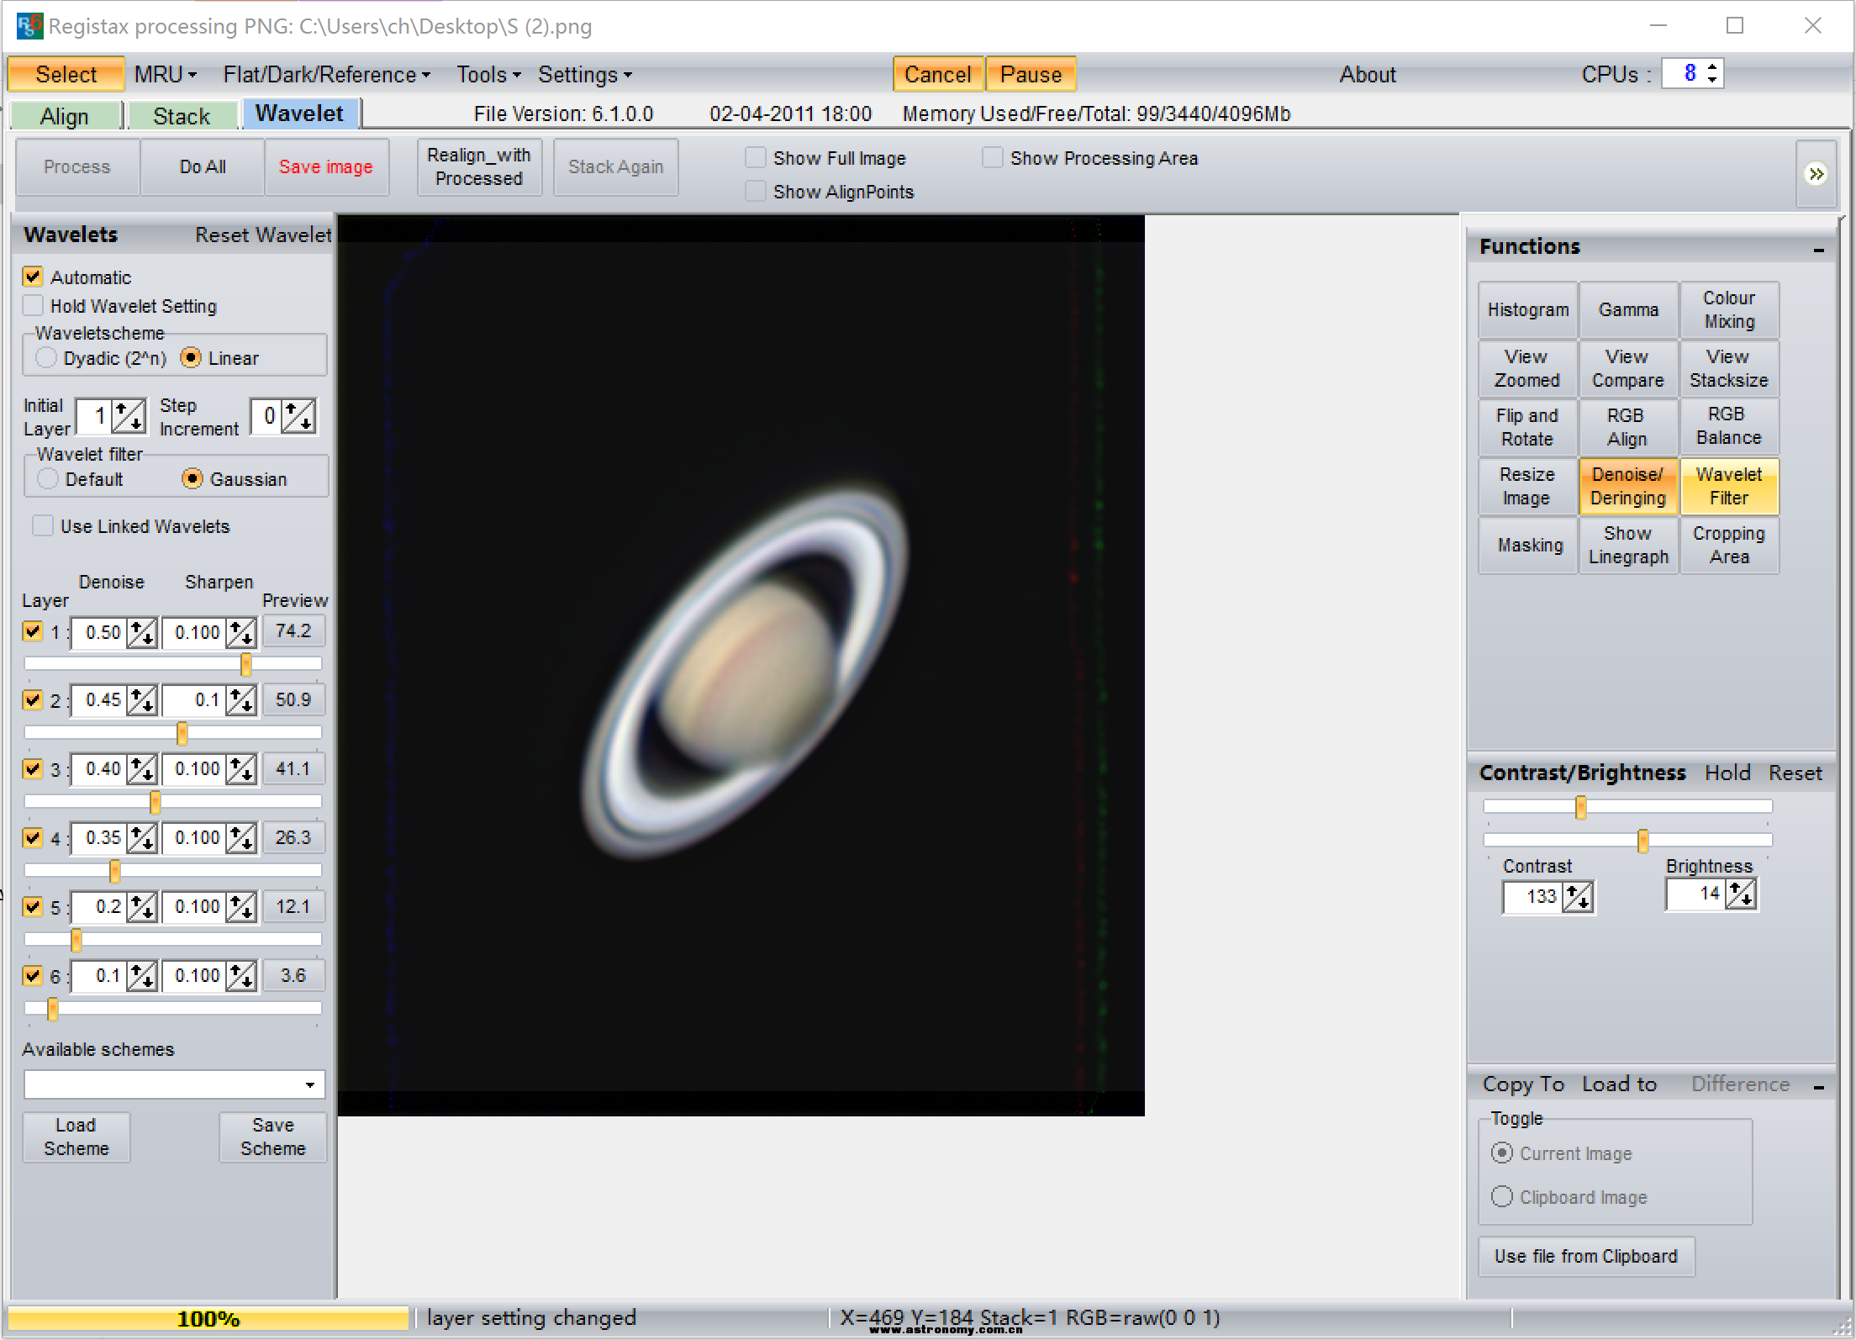The height and width of the screenshot is (1340, 1856).
Task: Switch to the Stack tab
Action: pos(182,116)
